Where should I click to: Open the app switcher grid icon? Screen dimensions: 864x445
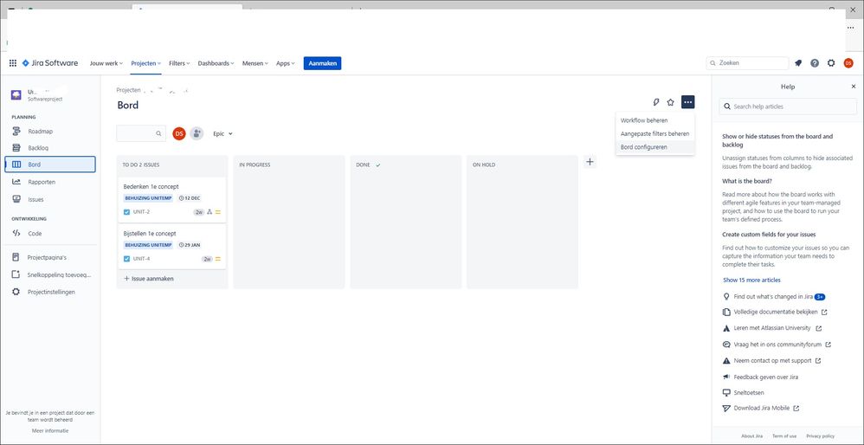pos(13,63)
